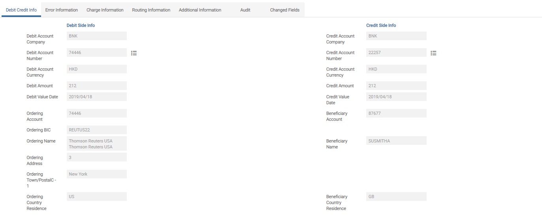Image resolution: width=542 pixels, height=219 pixels.
Task: Select the Ordering BIC field REUTUS22
Action: [x=97, y=130]
